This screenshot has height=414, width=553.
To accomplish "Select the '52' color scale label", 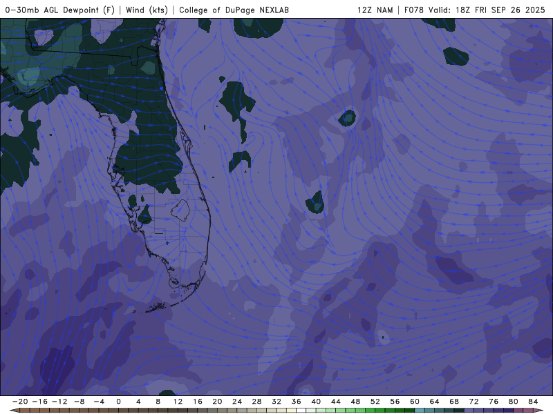I will coord(375,402).
